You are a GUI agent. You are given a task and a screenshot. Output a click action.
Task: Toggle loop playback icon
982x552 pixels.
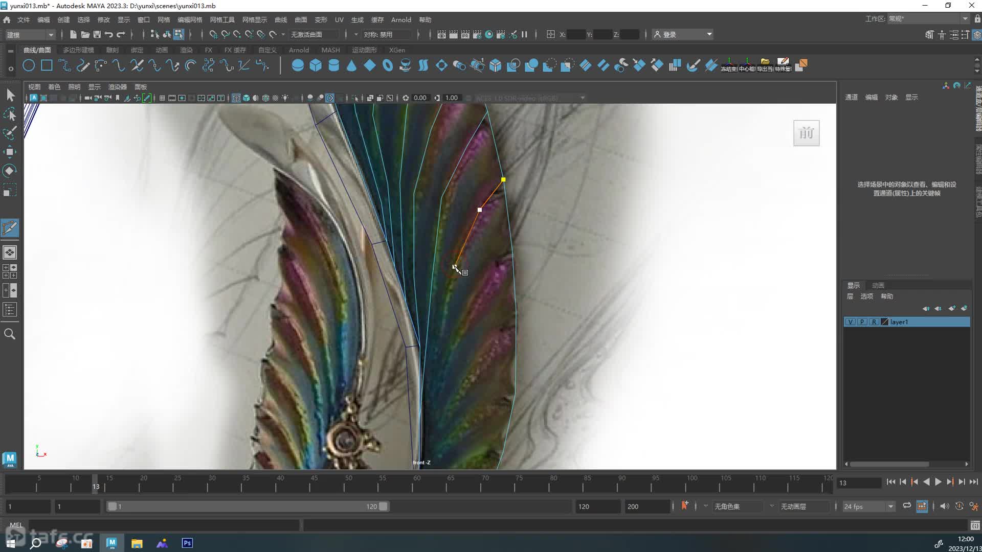(907, 506)
